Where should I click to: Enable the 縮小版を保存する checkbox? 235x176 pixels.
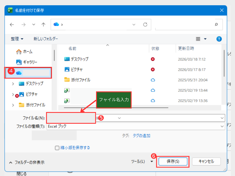(57, 148)
